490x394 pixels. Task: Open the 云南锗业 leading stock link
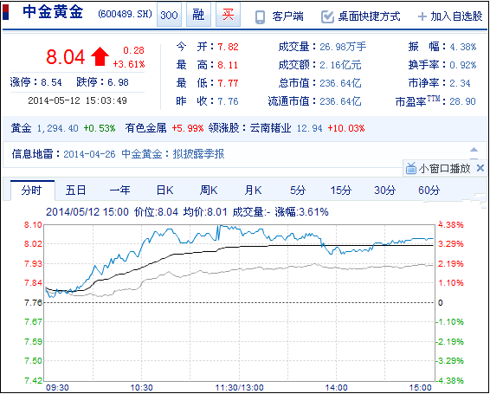coord(271,128)
